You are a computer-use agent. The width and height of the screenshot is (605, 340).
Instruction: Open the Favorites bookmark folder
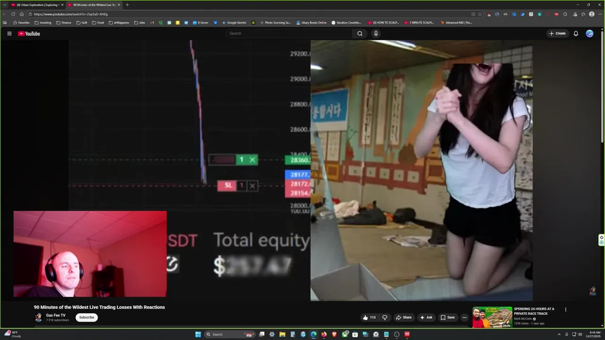pyautogui.click(x=21, y=23)
